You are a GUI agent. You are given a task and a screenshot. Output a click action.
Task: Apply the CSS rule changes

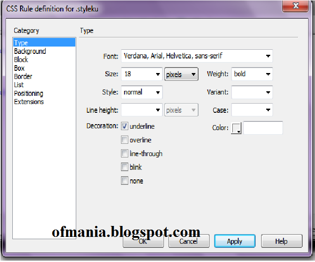click(235, 241)
